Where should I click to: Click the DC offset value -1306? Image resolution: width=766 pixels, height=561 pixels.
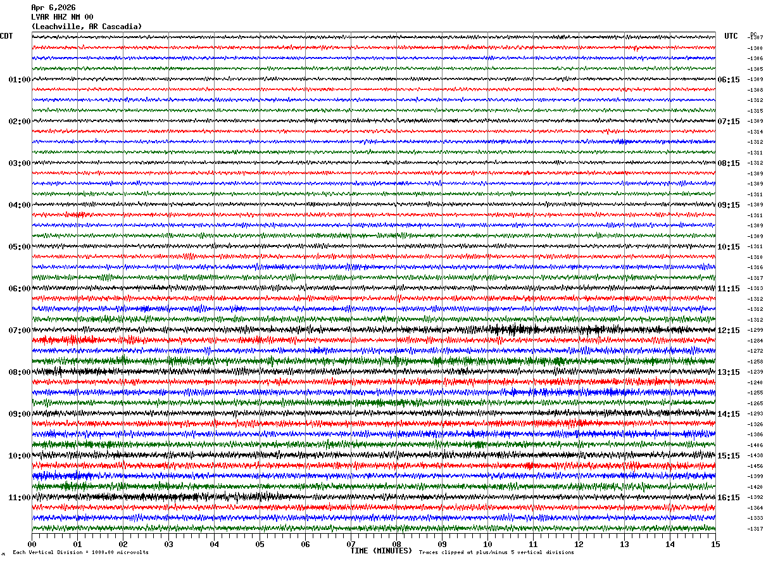pyautogui.click(x=755, y=58)
